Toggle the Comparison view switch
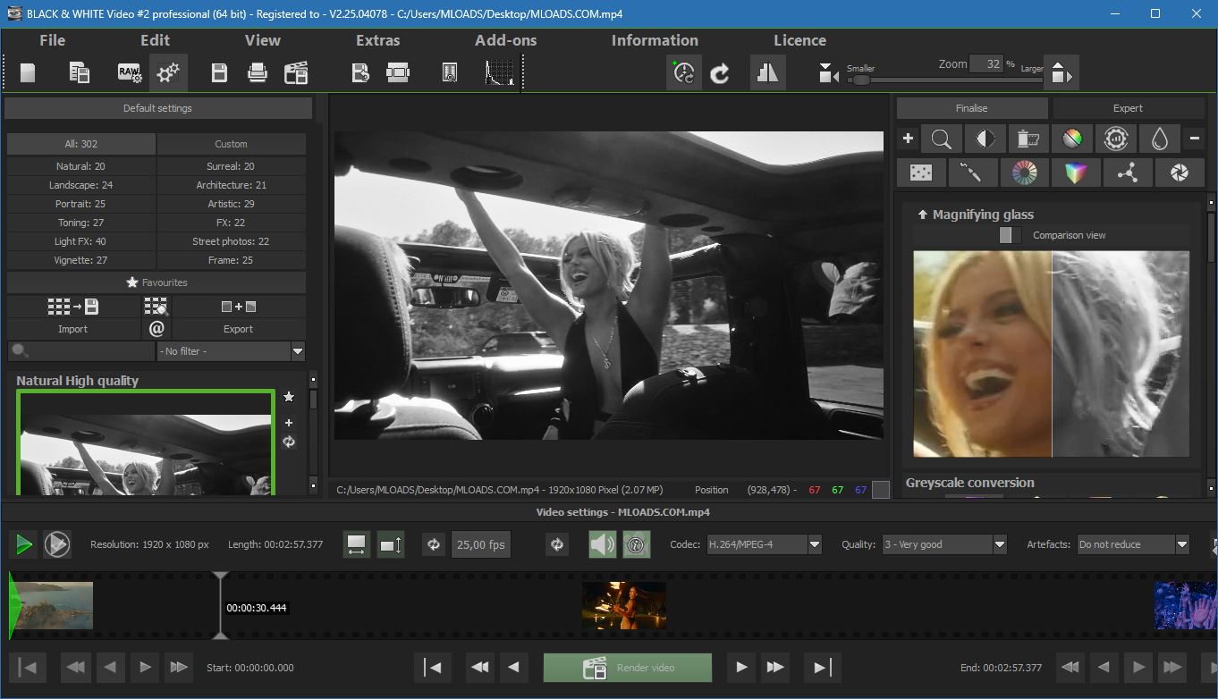Screen dimensions: 1218x699 (1010, 235)
